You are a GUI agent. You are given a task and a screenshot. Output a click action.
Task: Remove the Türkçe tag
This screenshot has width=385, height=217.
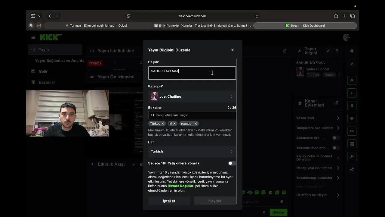coord(163,124)
